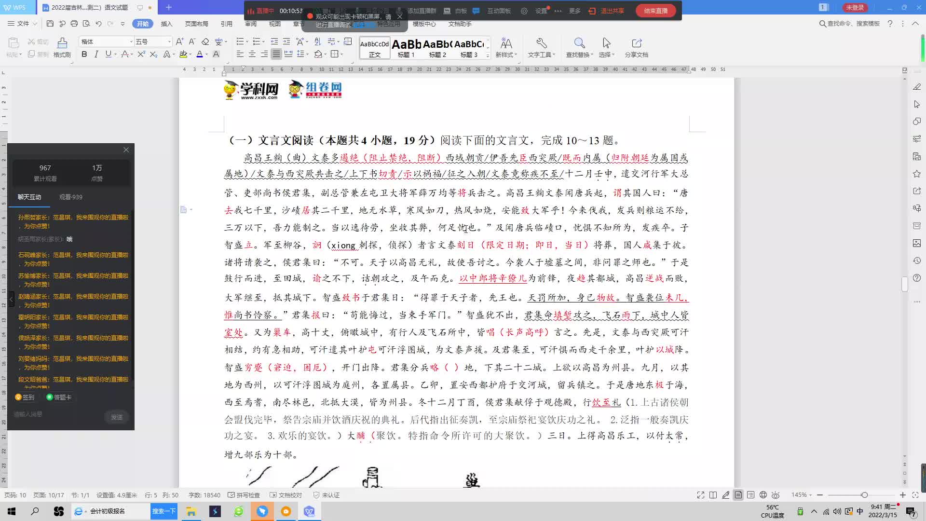926x521 pixels.
Task: Align text right
Action: click(x=264, y=54)
